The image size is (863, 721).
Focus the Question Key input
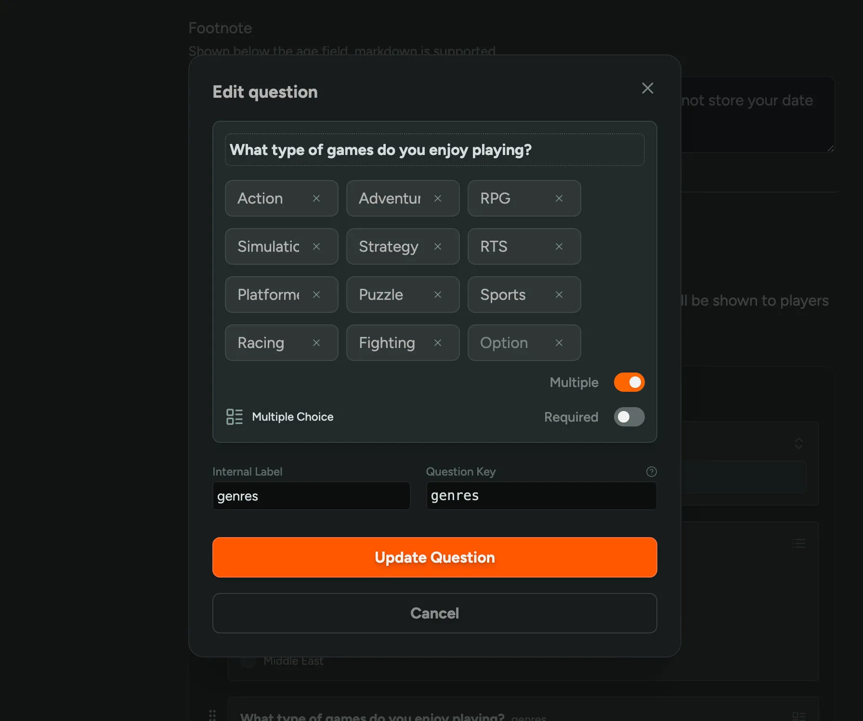(x=541, y=496)
